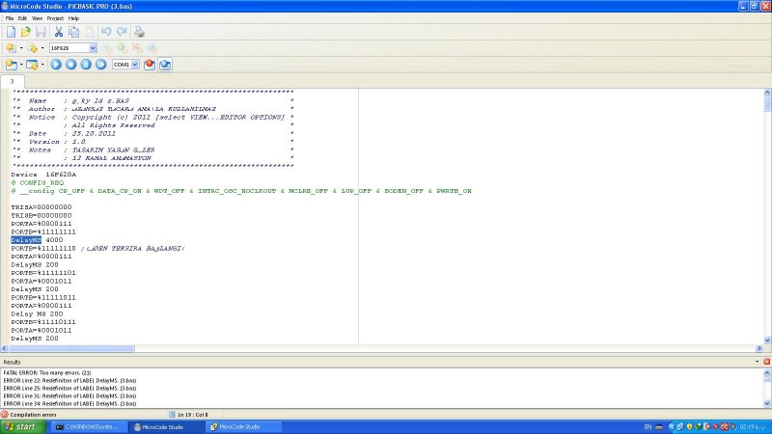The height and width of the screenshot is (434, 772).
Task: Pause the ICD debugger
Action: point(86,65)
